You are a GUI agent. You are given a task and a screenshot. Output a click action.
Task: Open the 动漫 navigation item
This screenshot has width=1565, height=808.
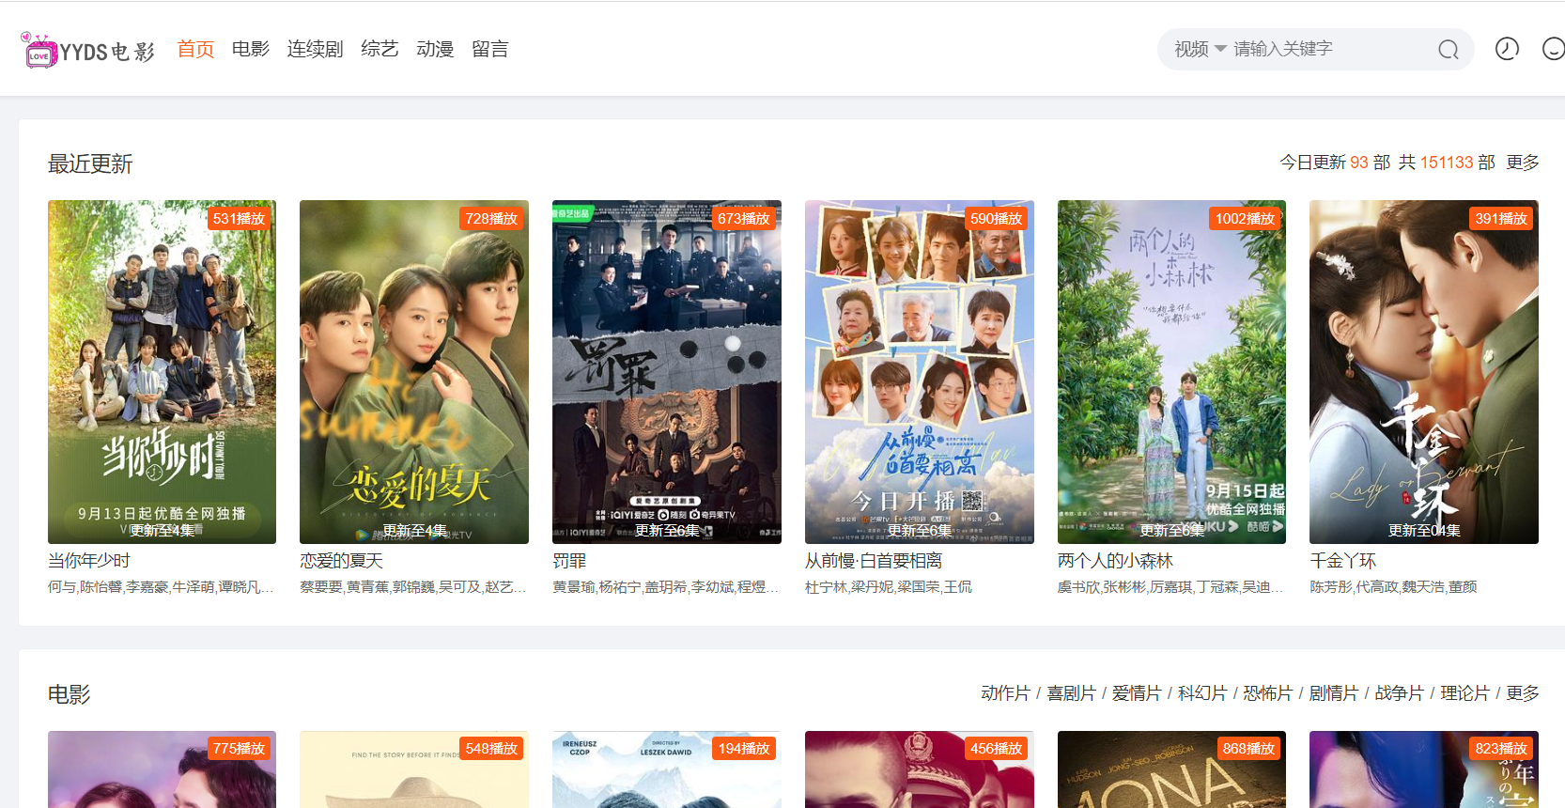coord(435,49)
